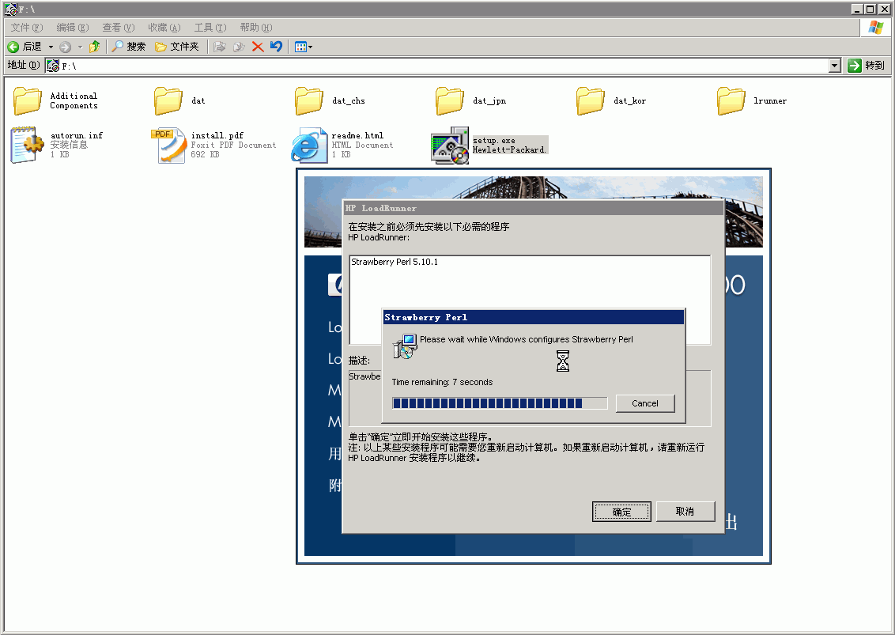This screenshot has width=895, height=635.
Task: Click the Windows flag logo in menu bar
Action: click(875, 28)
